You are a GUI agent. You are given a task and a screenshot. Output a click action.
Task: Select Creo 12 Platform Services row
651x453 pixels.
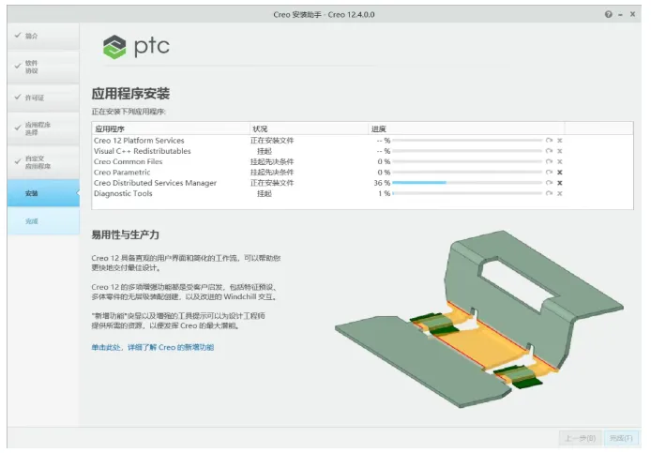[362, 141]
